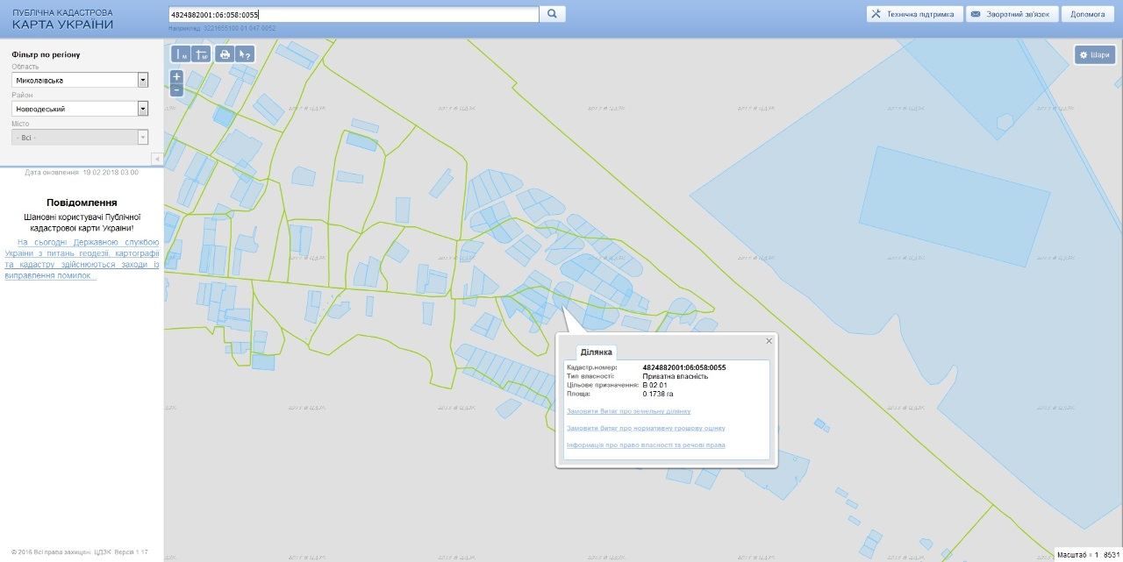Focus the cadastral number search field

(353, 14)
